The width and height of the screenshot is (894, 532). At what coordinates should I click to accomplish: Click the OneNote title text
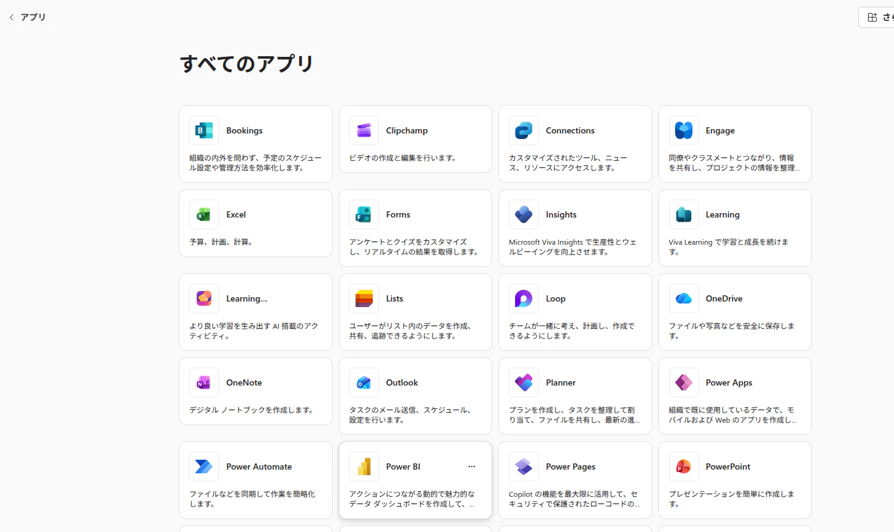tap(244, 382)
